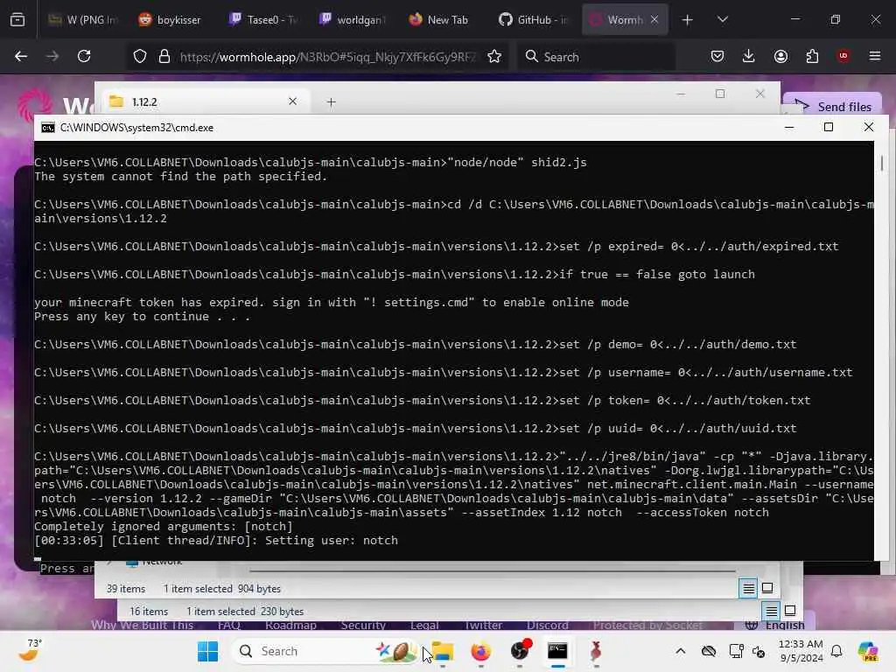
Task: Switch to the New Tab tab
Action: 440,20
